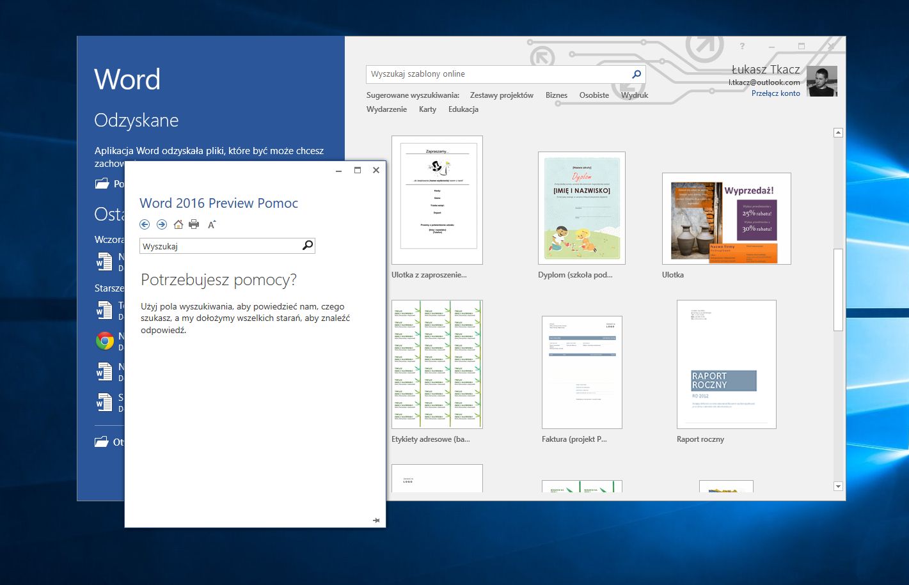Open the Word document listed under Wczoraj
This screenshot has width=909, height=585.
tap(104, 262)
